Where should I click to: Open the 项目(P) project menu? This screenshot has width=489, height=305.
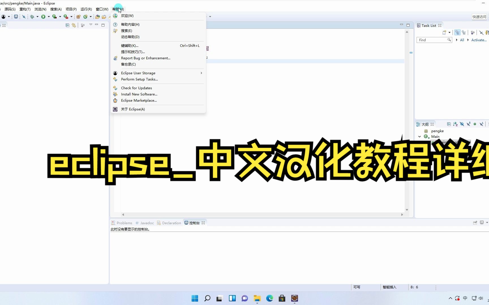pyautogui.click(x=71, y=9)
